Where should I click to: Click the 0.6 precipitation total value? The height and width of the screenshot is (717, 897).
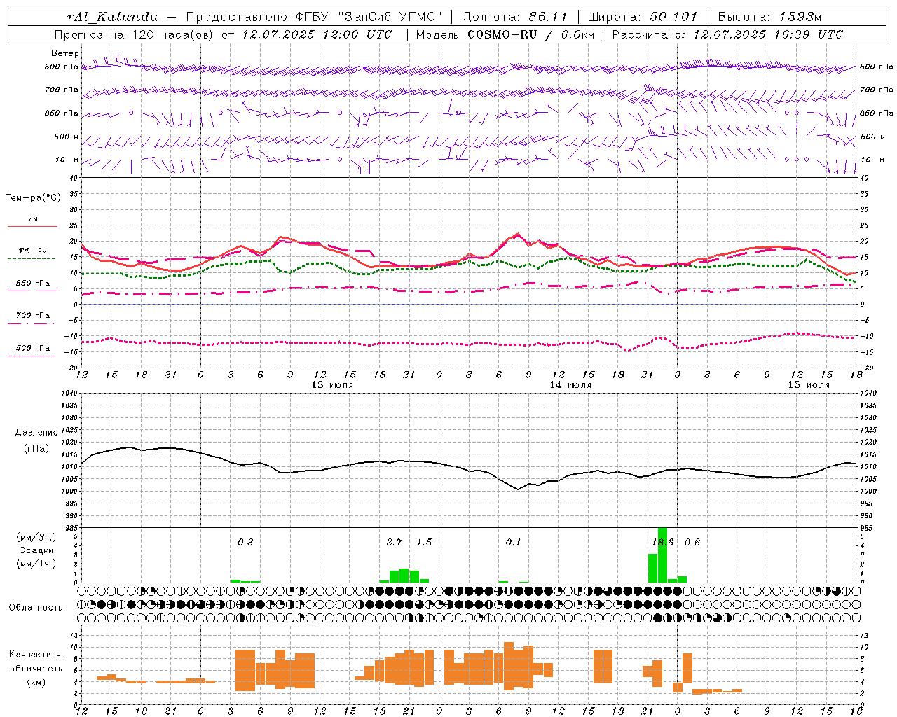(x=692, y=543)
